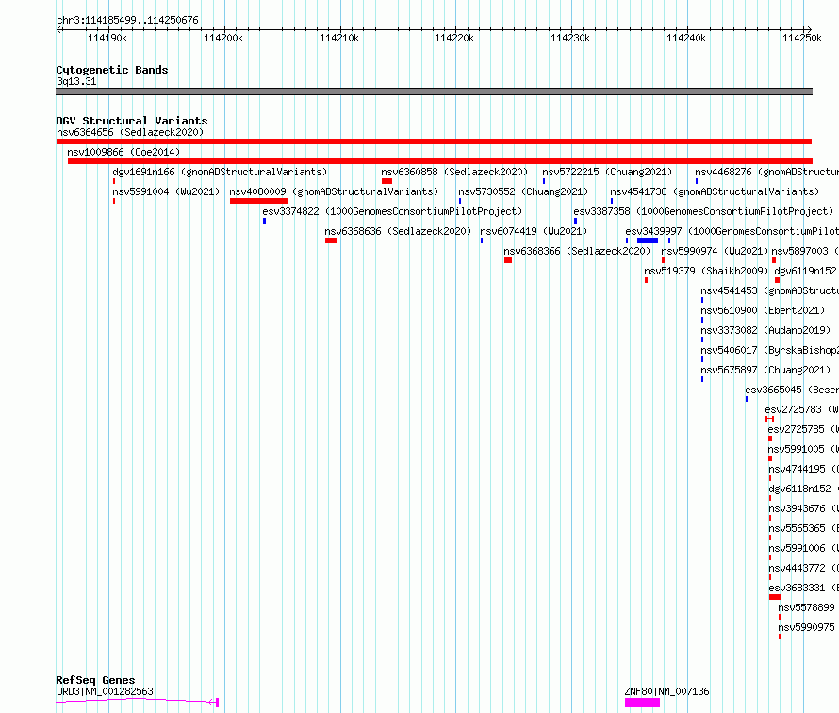Click esv3683331 variant label
Screen dimensions: 839x713
(804, 588)
